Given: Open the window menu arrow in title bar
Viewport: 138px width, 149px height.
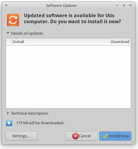Looking at the screenshot, I should pyautogui.click(x=6, y=5).
